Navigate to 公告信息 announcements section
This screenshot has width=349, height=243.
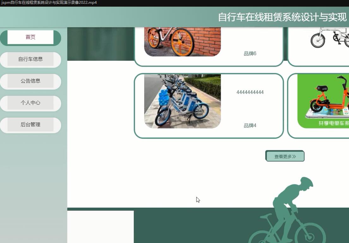point(30,81)
